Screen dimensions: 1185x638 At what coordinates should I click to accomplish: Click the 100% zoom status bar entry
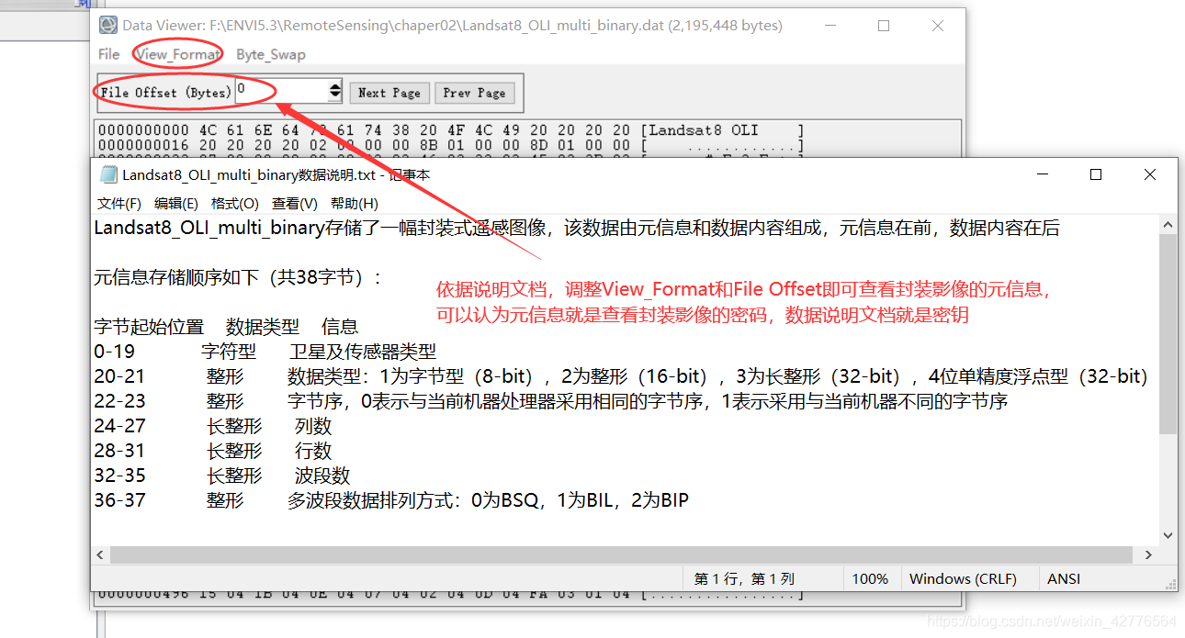click(x=870, y=578)
